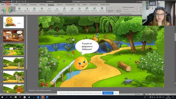Click the Закрыть доступ button
Image resolution: width=176 pixels, height=99 pixels.
[x=108, y=93]
